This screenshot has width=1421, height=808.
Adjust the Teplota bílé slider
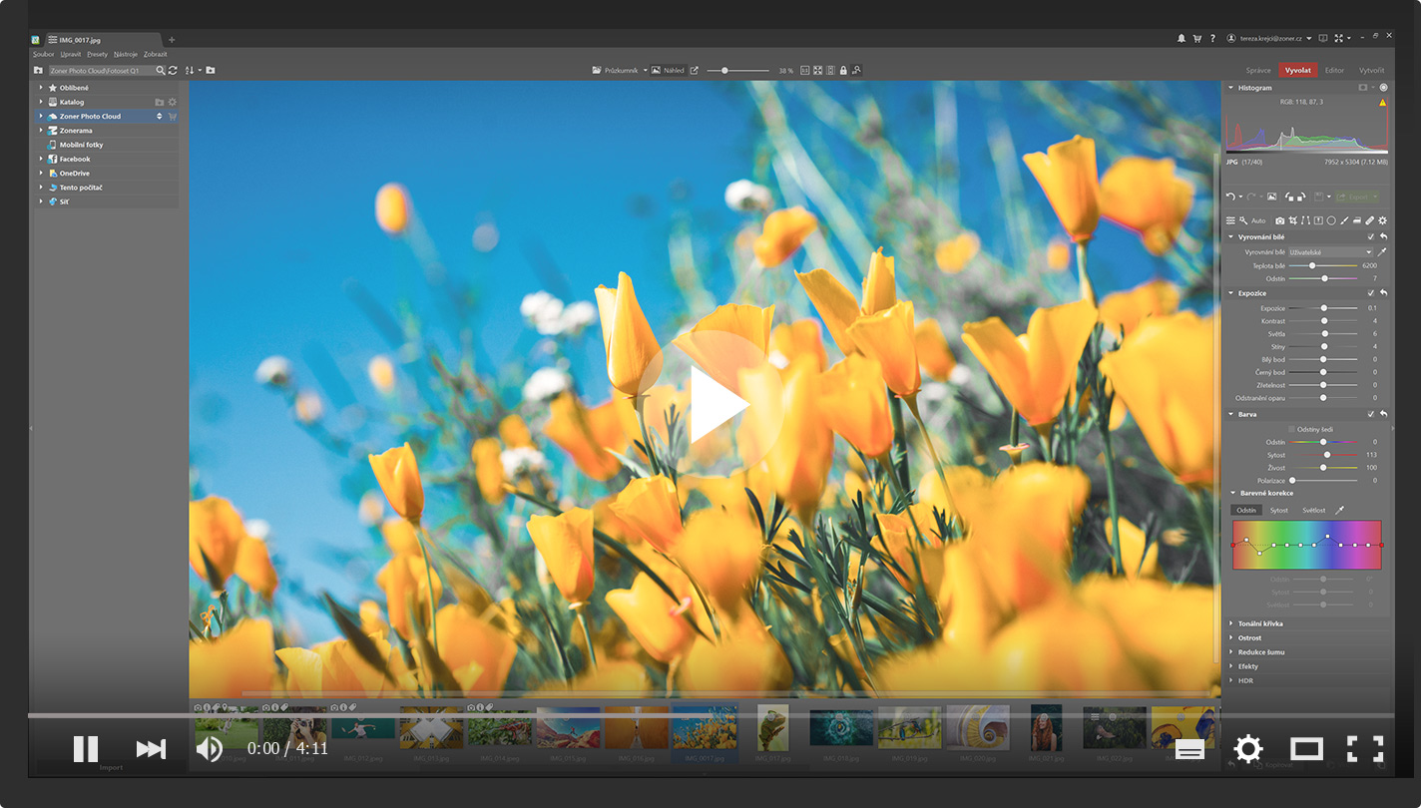coord(1323,265)
